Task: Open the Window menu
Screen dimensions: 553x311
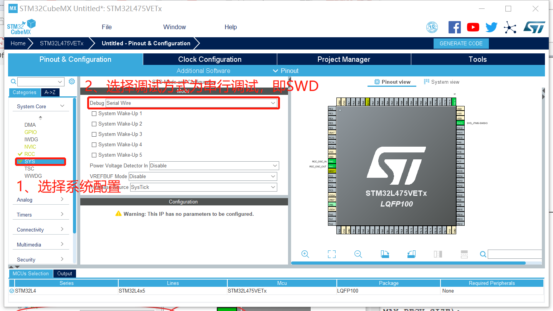Action: pos(174,27)
